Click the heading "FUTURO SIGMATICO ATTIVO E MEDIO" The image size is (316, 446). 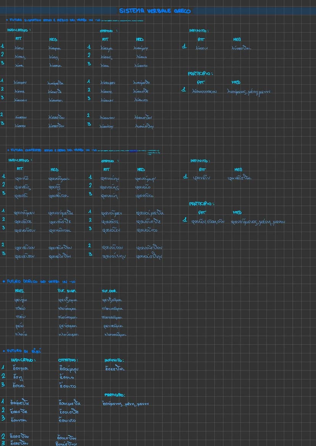click(53, 21)
